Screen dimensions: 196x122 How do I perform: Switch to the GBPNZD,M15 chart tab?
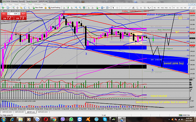click(x=43, y=112)
